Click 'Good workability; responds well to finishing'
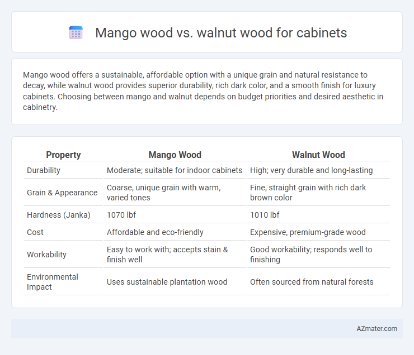Viewport: 414px width, 355px height. [311, 255]
